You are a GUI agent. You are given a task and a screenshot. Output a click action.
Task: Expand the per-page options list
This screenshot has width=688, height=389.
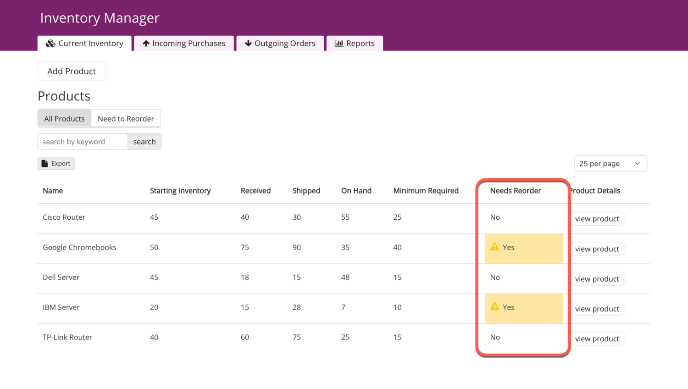[610, 163]
